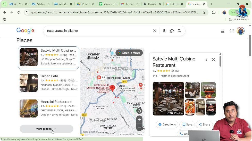
Task: Open more options menu in Sattvic panel
Action: (x=206, y=59)
